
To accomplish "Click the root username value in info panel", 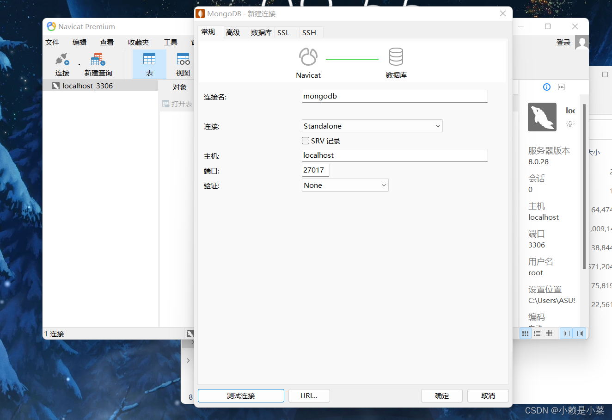I will [536, 273].
